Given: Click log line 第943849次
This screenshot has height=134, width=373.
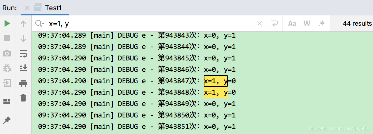Looking at the screenshot, I should point(137,104).
